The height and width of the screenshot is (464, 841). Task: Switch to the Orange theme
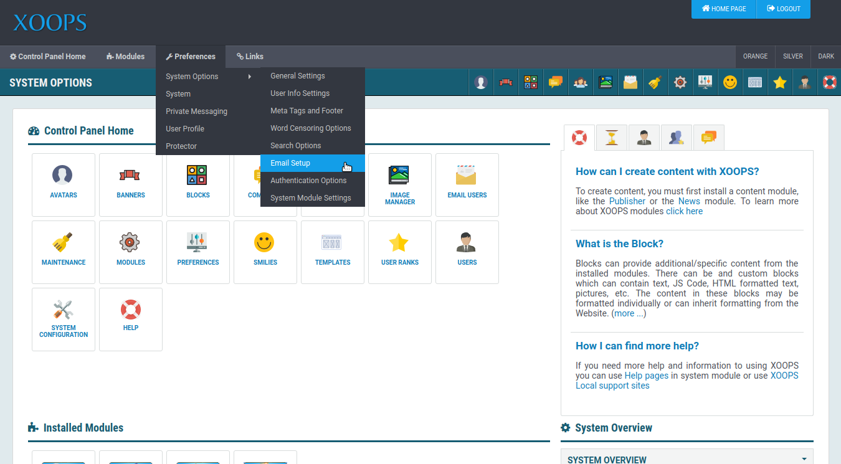pos(755,57)
